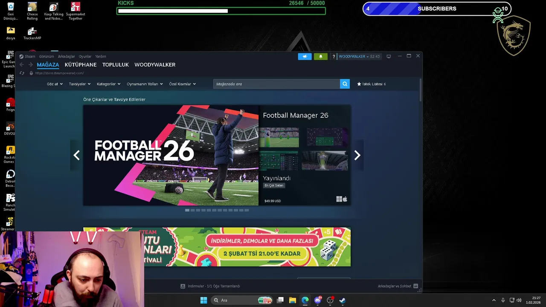The image size is (546, 307).
Task: Click the Mağazada ara search field
Action: point(276,84)
